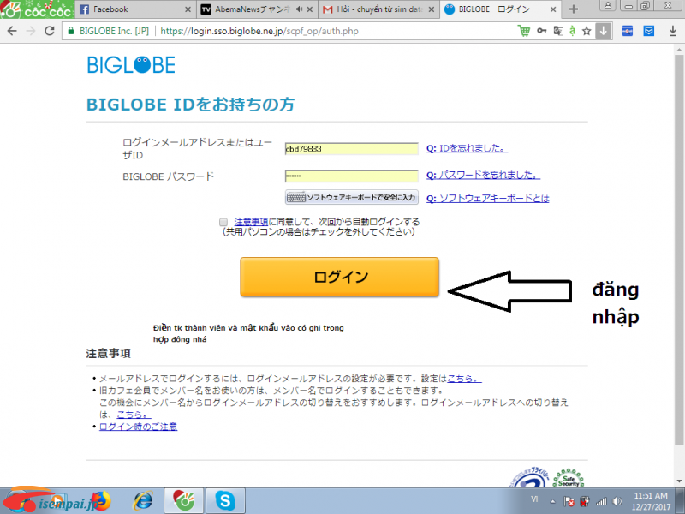Image resolution: width=685 pixels, height=514 pixels.
Task: Select the BIGLOBE ログイン tab
Action: coord(500,9)
